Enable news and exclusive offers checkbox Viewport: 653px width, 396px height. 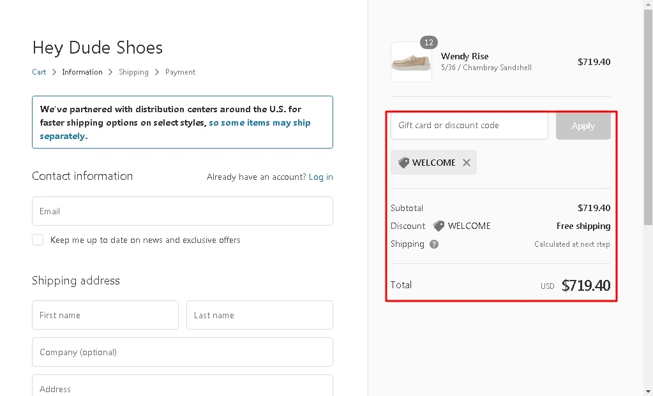38,240
